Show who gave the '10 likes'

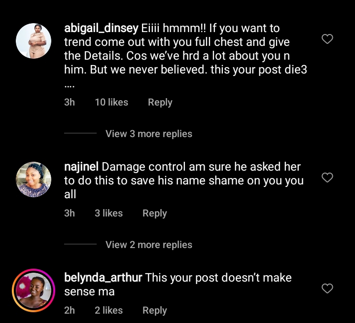pyautogui.click(x=111, y=102)
